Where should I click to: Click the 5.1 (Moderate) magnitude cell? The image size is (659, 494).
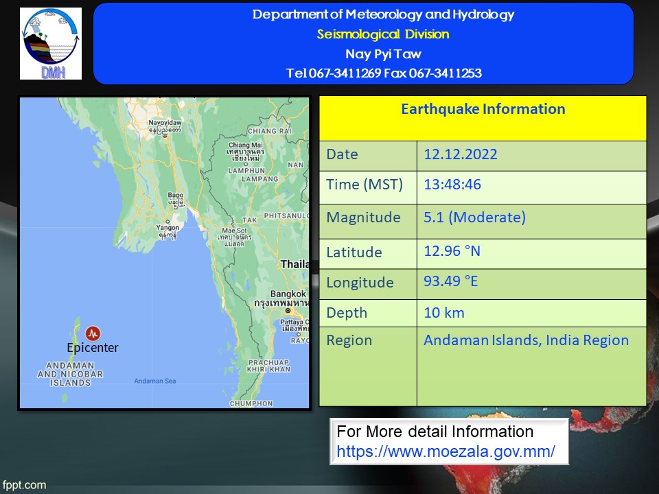point(474,218)
